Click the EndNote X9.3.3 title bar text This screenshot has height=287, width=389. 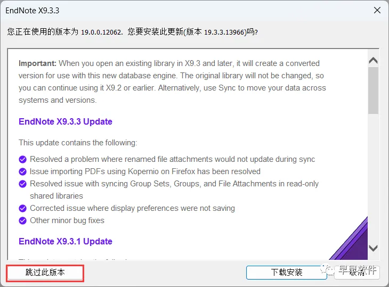pyautogui.click(x=33, y=11)
